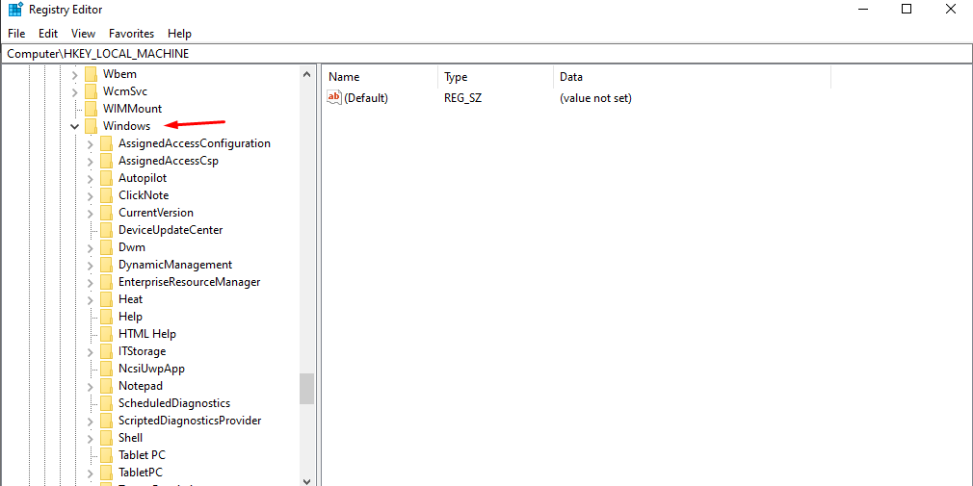Expand the Notepad key

[91, 387]
